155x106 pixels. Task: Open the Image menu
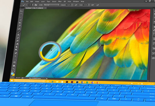tap(37, 1)
